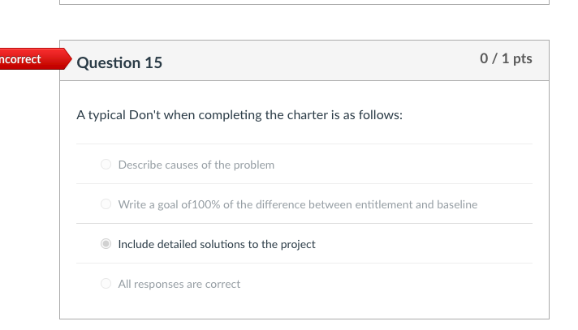Image resolution: width=578 pixels, height=330 pixels.
Task: Pick the "All responses are correct" radio button
Action: point(106,284)
